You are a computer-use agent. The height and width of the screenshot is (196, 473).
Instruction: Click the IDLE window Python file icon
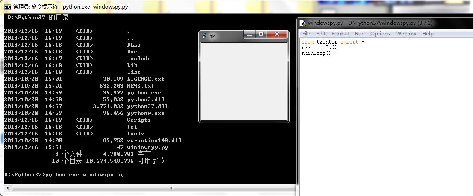click(303, 23)
